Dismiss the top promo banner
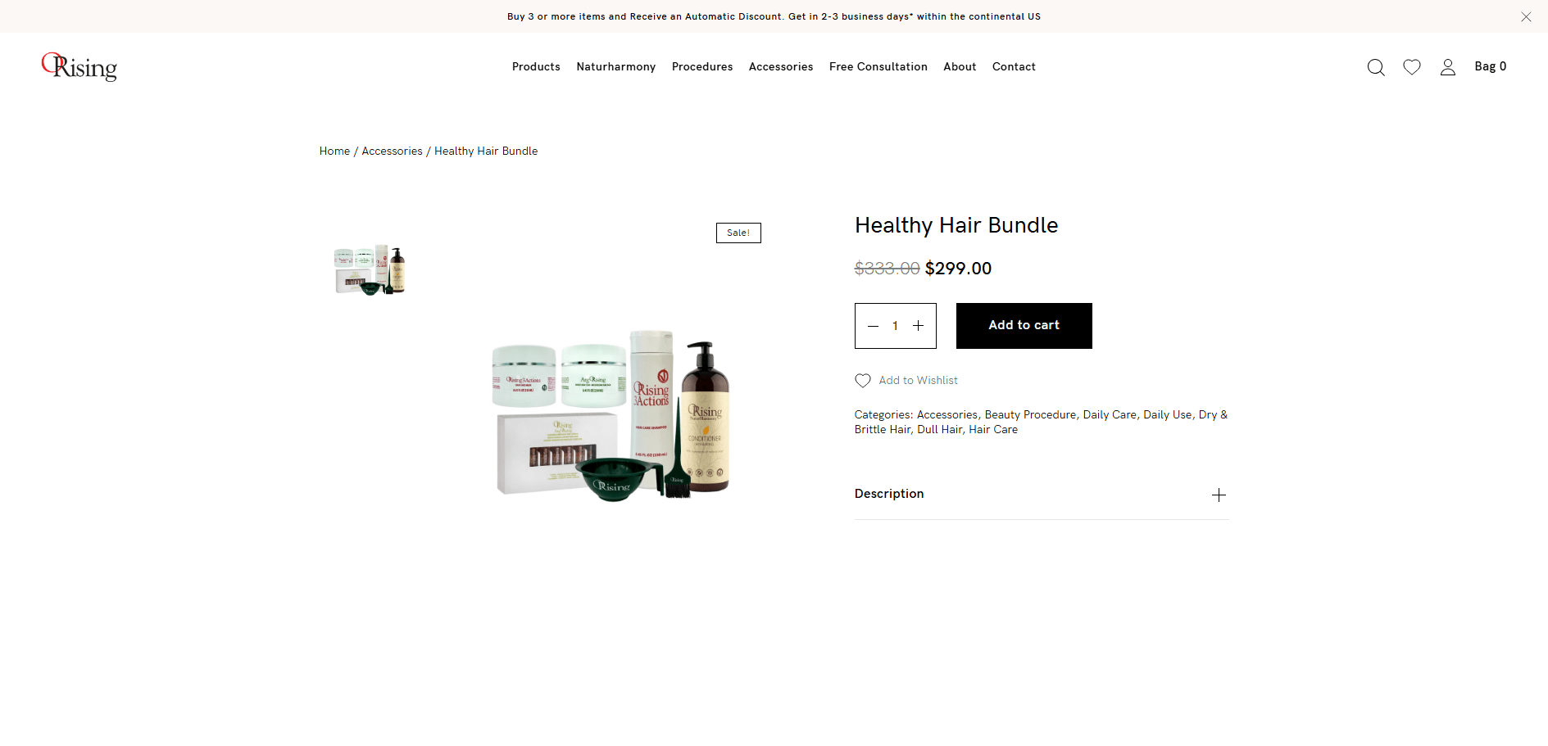 1526,16
